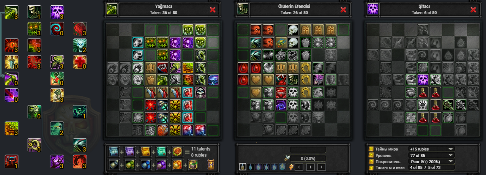The height and width of the screenshot is (175, 486).
Task: Click the purple skull talent in Şifacı grid
Action: pos(423,80)
